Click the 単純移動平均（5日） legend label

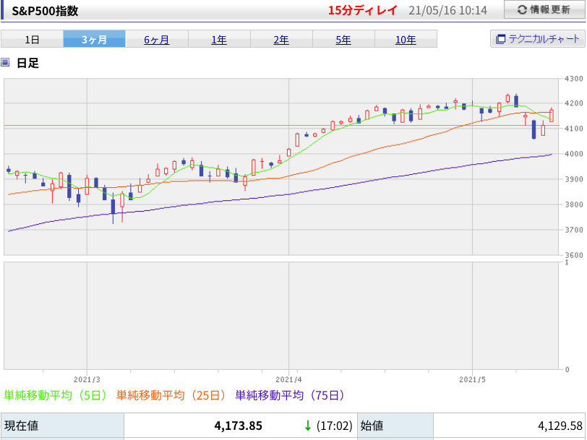click(x=56, y=395)
